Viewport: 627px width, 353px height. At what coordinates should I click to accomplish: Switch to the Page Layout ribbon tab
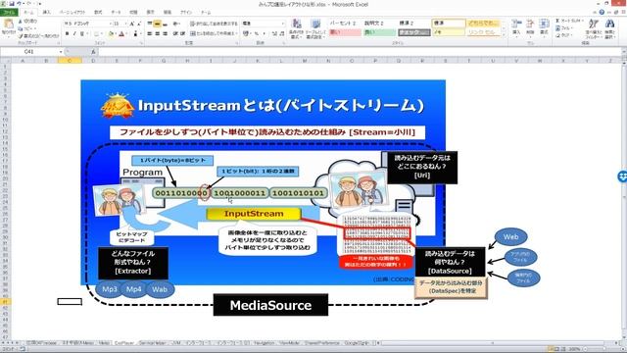pos(72,13)
